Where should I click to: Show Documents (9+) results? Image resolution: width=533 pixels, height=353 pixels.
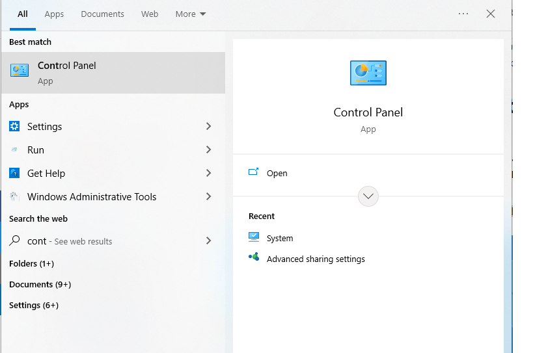pos(40,285)
